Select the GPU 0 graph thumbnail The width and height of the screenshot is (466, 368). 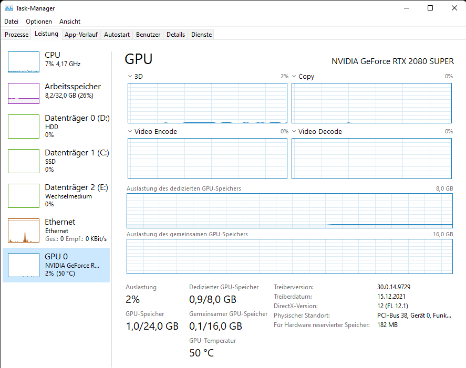pos(24,265)
